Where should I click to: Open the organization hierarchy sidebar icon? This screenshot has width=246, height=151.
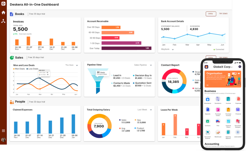[x=3, y=21]
